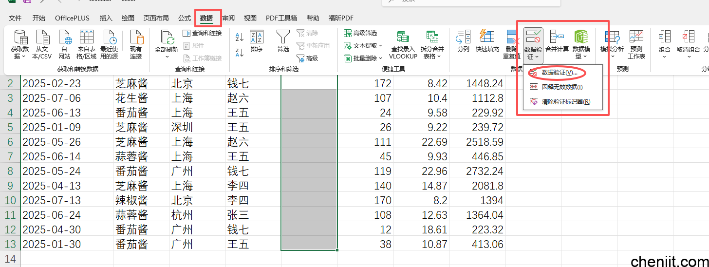Switch to the 插入 ribbon tab

click(106, 18)
